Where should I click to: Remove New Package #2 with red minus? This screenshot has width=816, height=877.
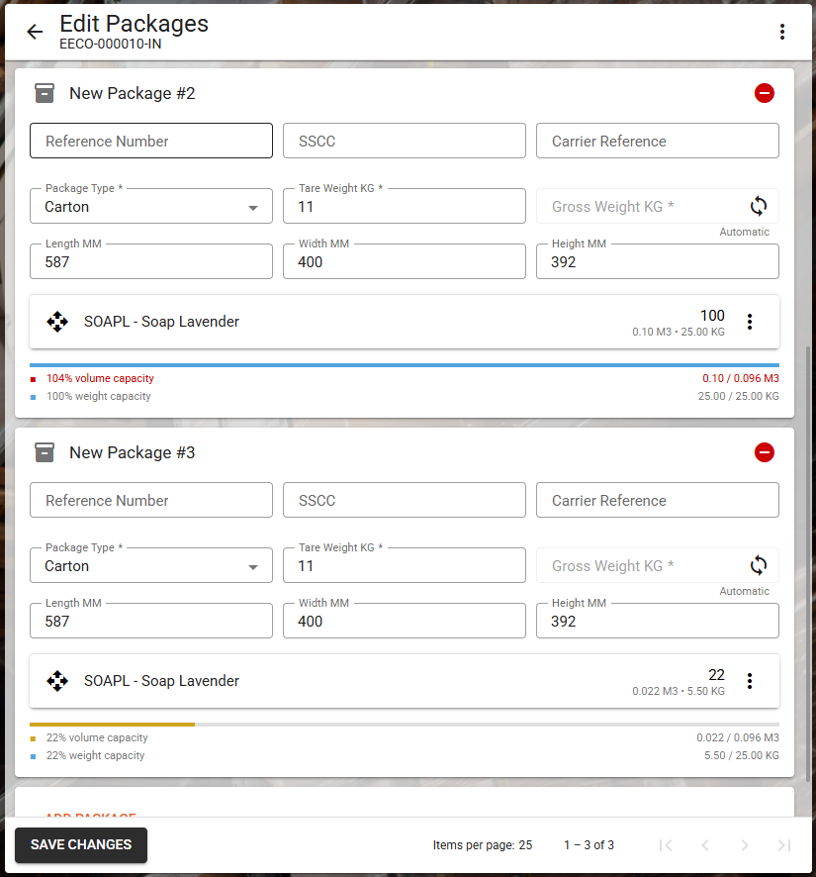764,93
